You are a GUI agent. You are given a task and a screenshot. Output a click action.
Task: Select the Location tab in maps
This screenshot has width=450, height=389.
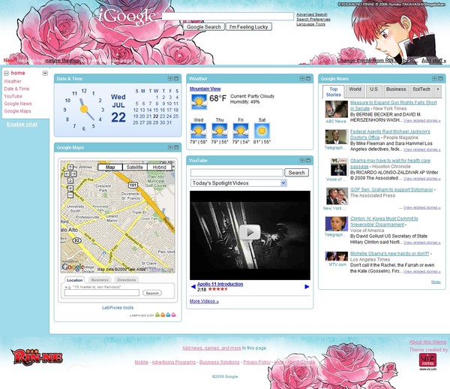coord(74,280)
